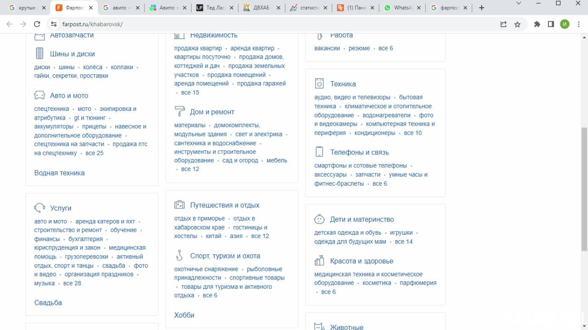This screenshot has height=330, width=588.
Task: Open the мебель link
Action: [277, 160]
